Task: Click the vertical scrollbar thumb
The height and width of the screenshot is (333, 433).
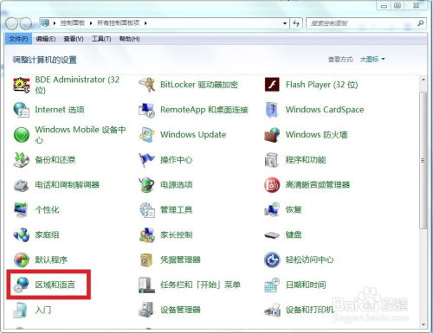Action: pyautogui.click(x=423, y=160)
